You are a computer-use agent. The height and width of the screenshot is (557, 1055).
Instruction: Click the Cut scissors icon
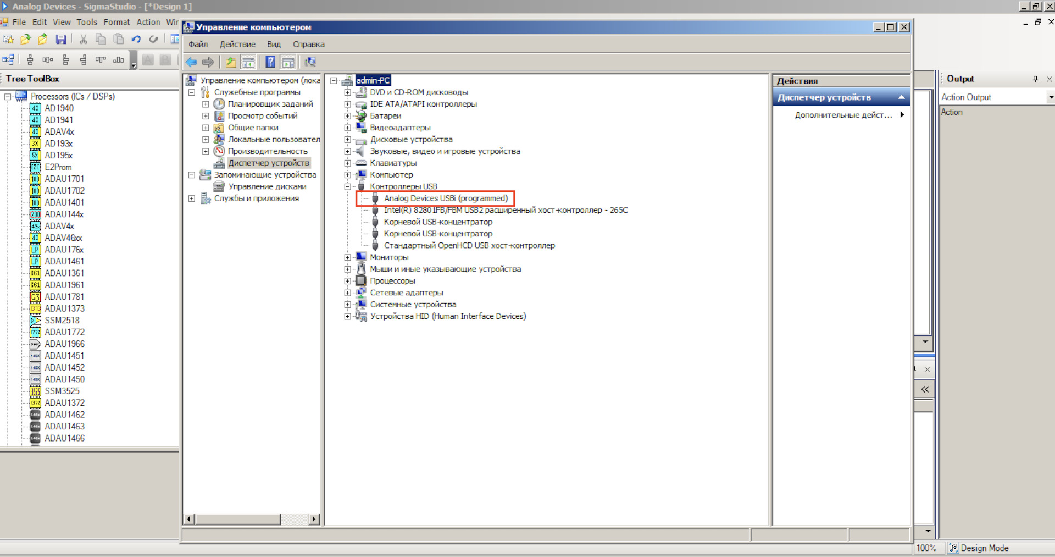coord(84,39)
